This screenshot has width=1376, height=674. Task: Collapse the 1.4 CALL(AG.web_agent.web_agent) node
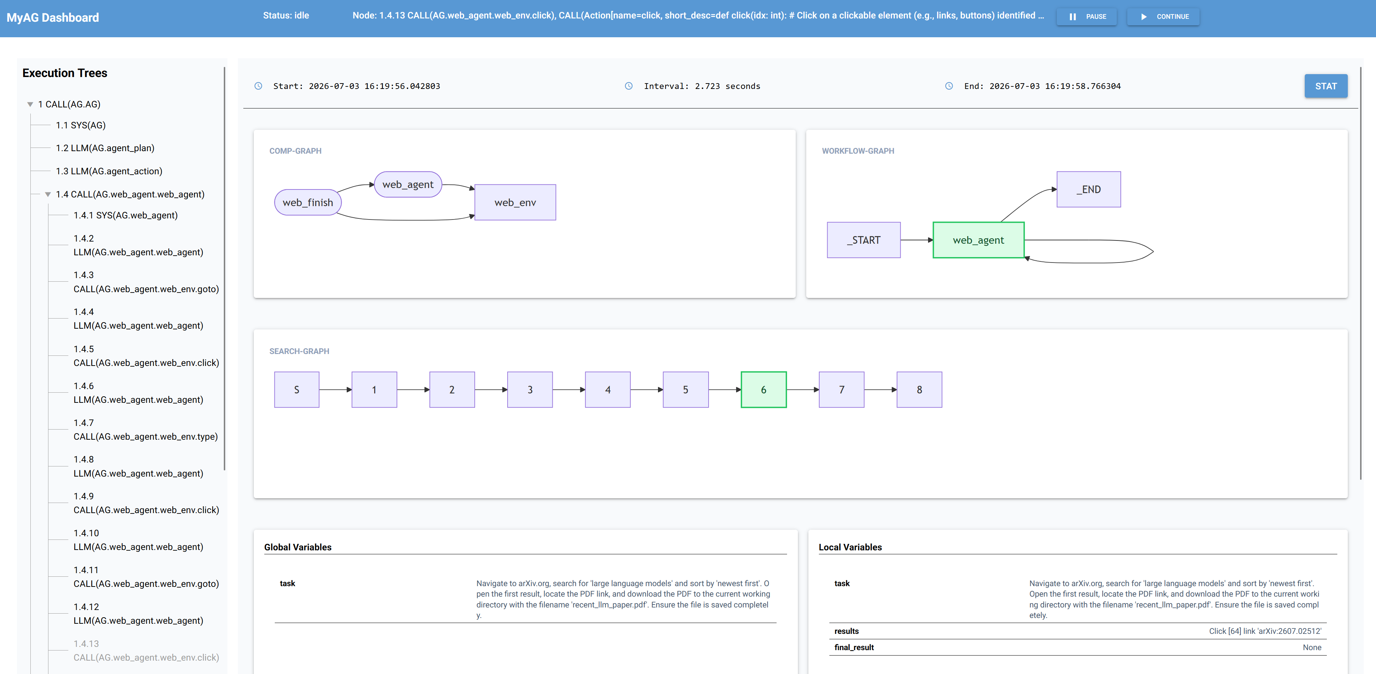pyautogui.click(x=48, y=195)
